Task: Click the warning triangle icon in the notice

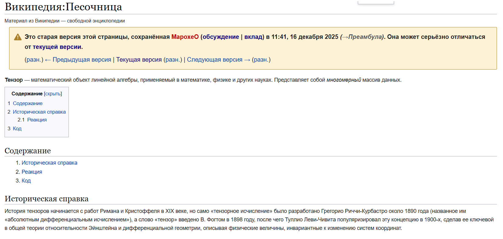Action: 18,37
